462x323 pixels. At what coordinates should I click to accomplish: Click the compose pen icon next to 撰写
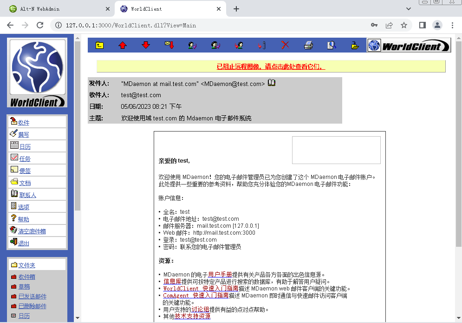click(x=13, y=133)
